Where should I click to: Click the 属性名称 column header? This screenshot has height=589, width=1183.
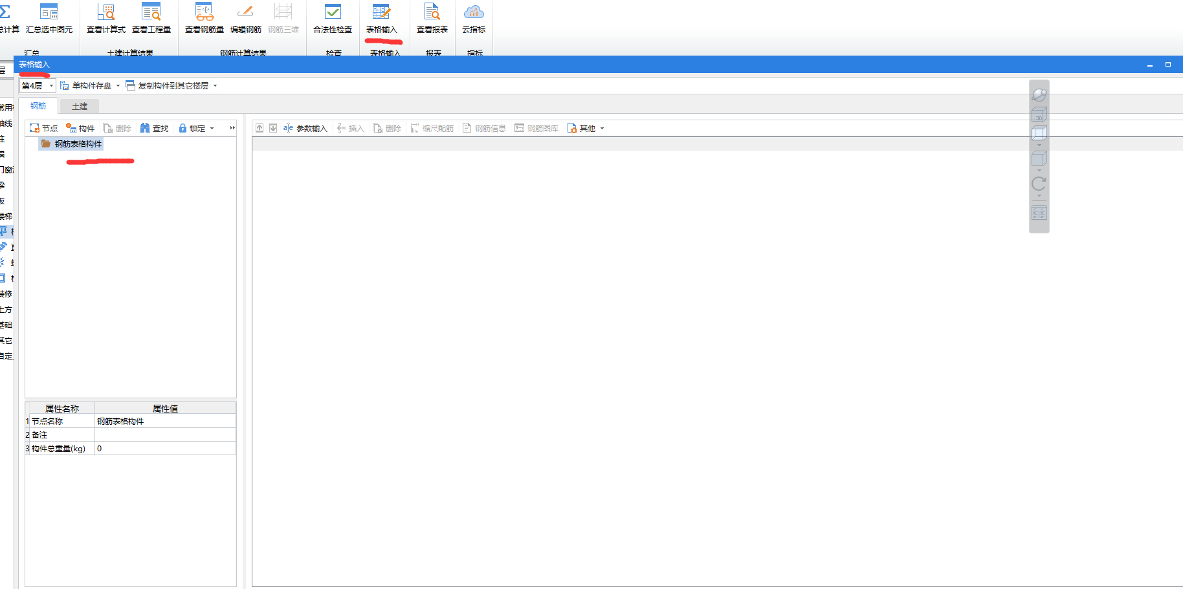coord(62,408)
